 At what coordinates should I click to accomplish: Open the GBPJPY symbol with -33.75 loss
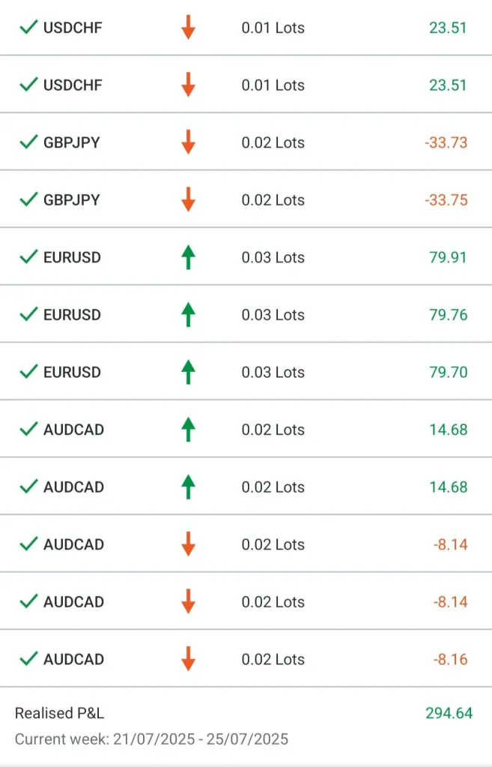click(x=71, y=200)
